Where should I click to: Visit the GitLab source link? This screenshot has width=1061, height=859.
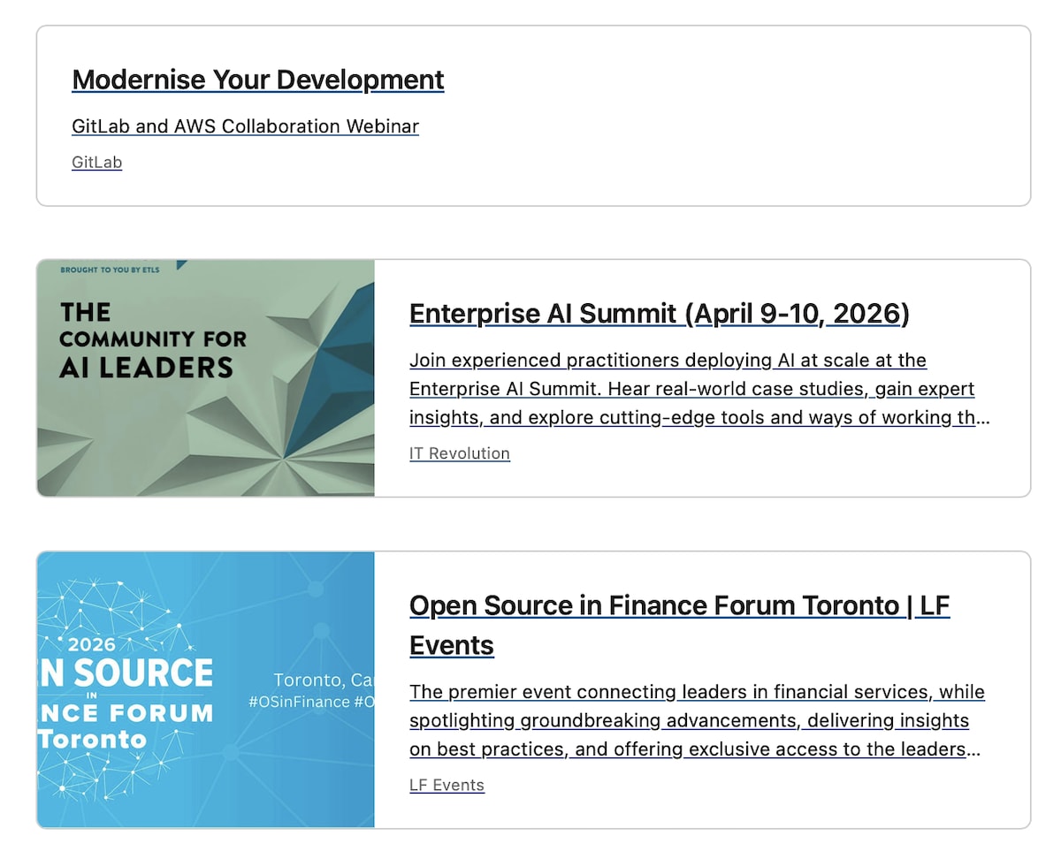tap(96, 163)
